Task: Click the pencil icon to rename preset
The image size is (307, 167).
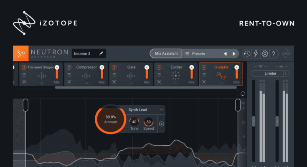Action: coord(101,54)
